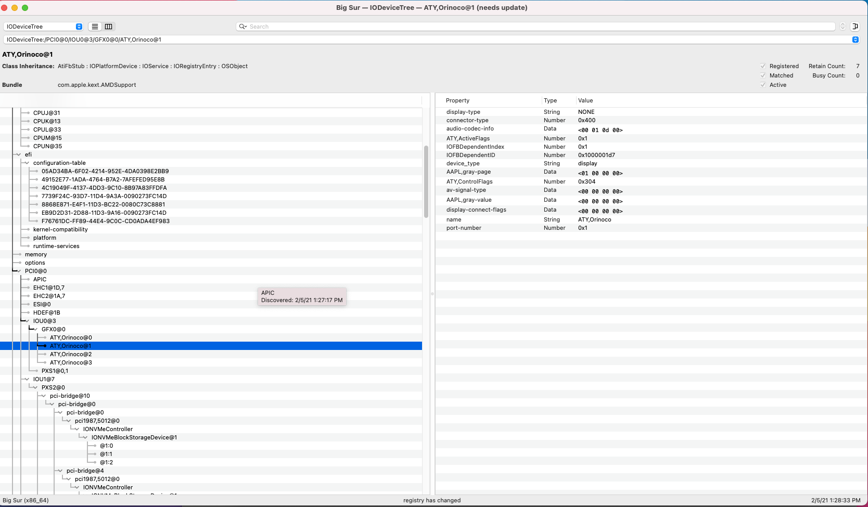This screenshot has height=507, width=868.
Task: Collapse the PCI0@0 node
Action: pos(19,271)
